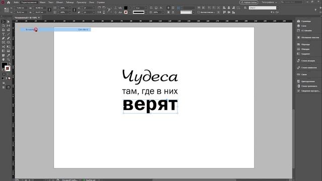Image resolution: width=322 pixels, height=181 pixels.
Task: Select the Gradient Swatch tool
Action: pyautogui.click(x=4, y=51)
